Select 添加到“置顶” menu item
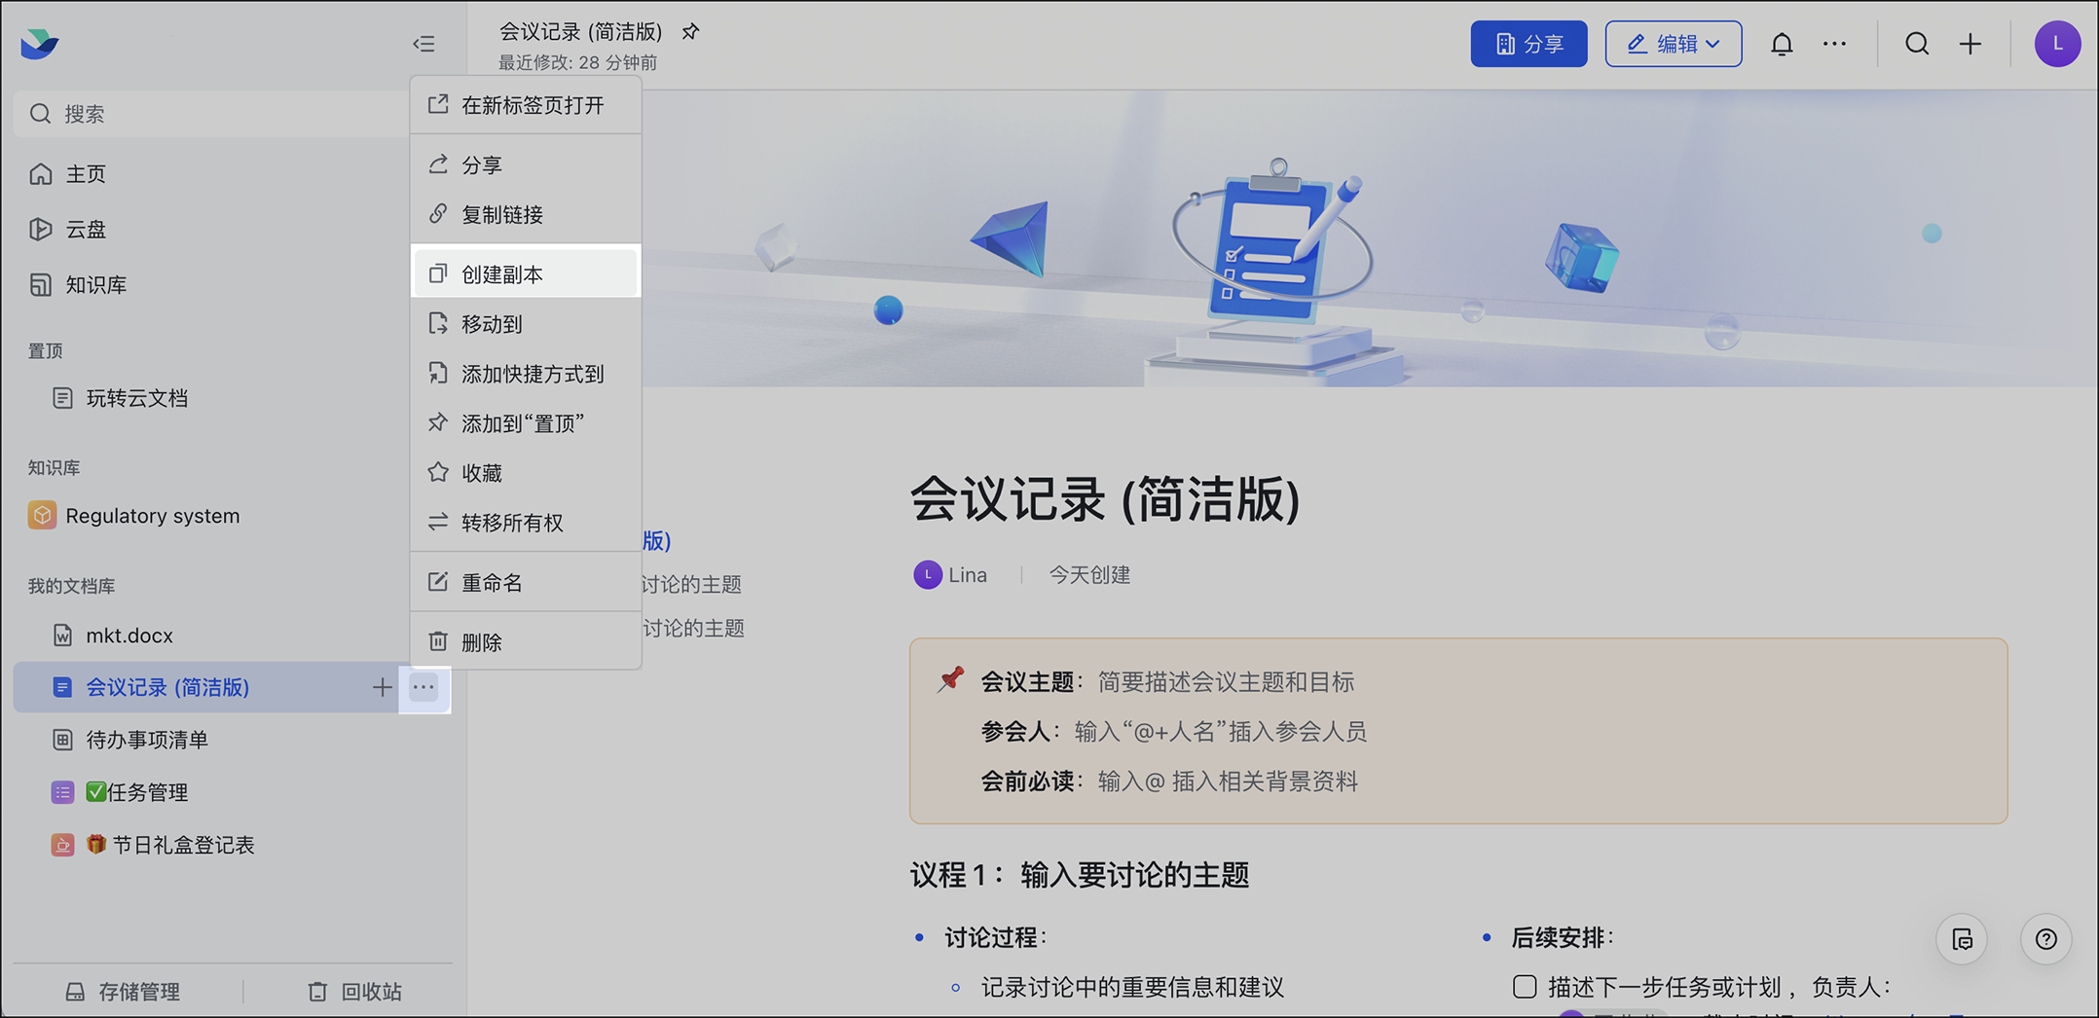This screenshot has height=1018, width=2099. coord(526,423)
